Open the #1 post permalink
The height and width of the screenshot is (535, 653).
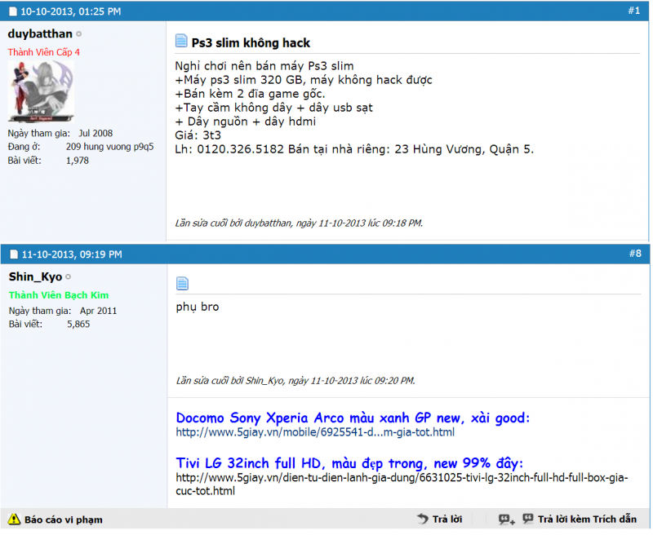point(633,11)
